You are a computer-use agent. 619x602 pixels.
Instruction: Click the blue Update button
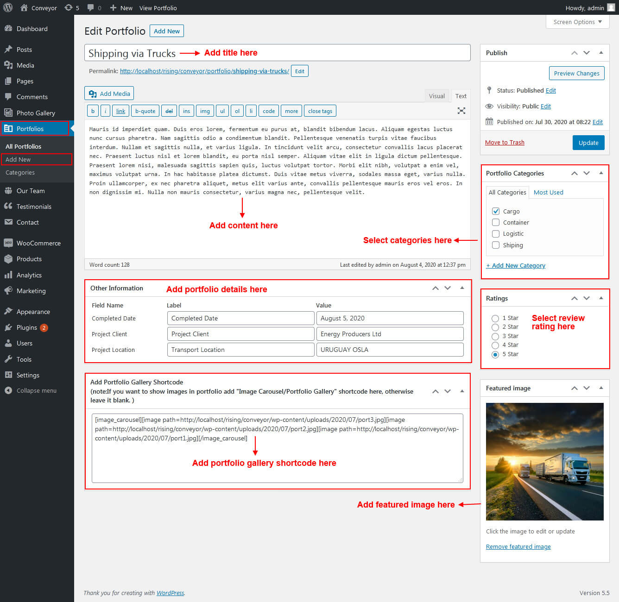pyautogui.click(x=588, y=143)
